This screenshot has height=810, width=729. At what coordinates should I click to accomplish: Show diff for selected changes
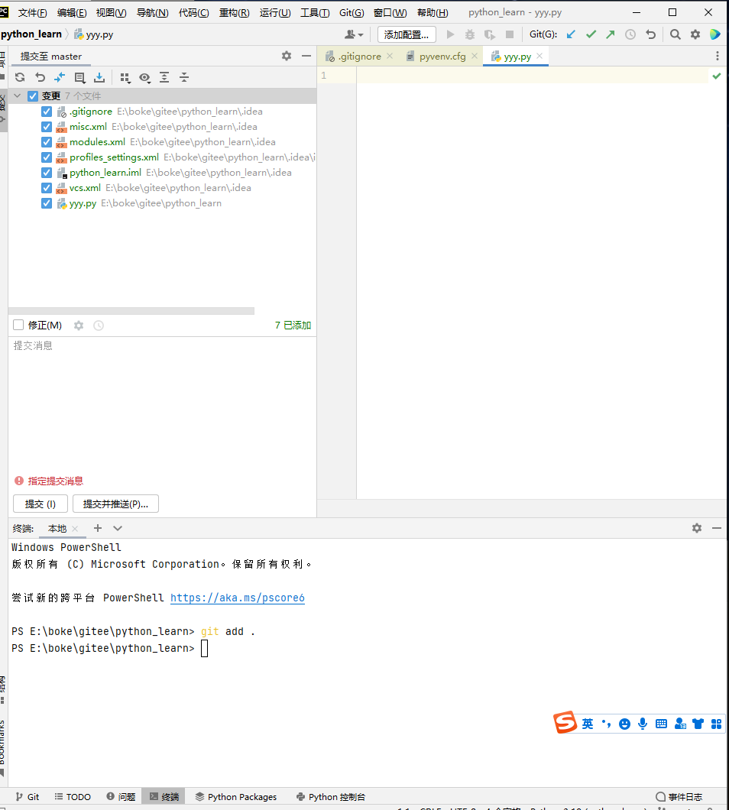[x=60, y=77]
